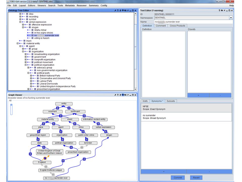Expand the 'government' tree node
The width and height of the screenshot is (242, 182).
(x=26, y=57)
